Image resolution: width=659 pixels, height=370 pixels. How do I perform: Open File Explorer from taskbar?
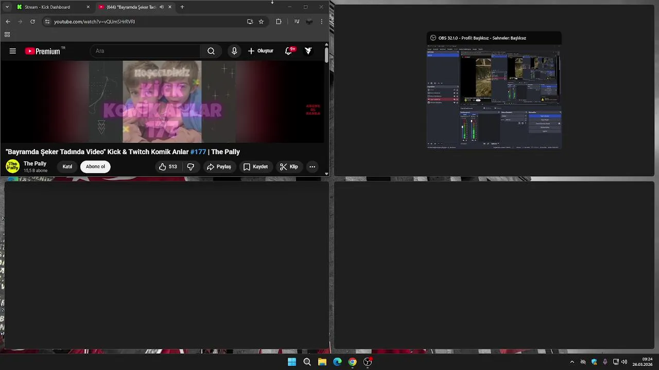click(x=322, y=362)
